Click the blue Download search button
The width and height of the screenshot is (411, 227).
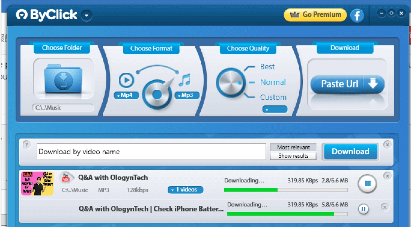[x=350, y=151]
